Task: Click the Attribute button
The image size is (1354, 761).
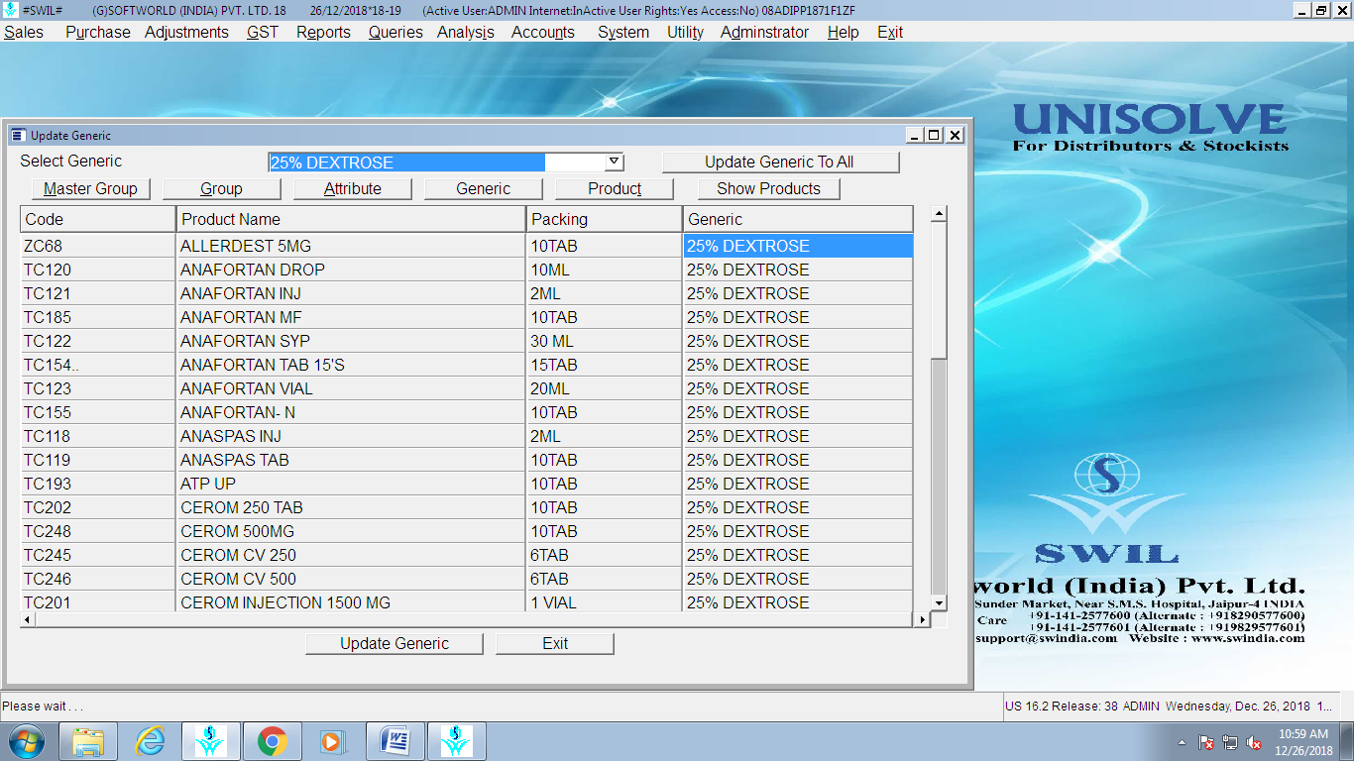Action: [352, 188]
